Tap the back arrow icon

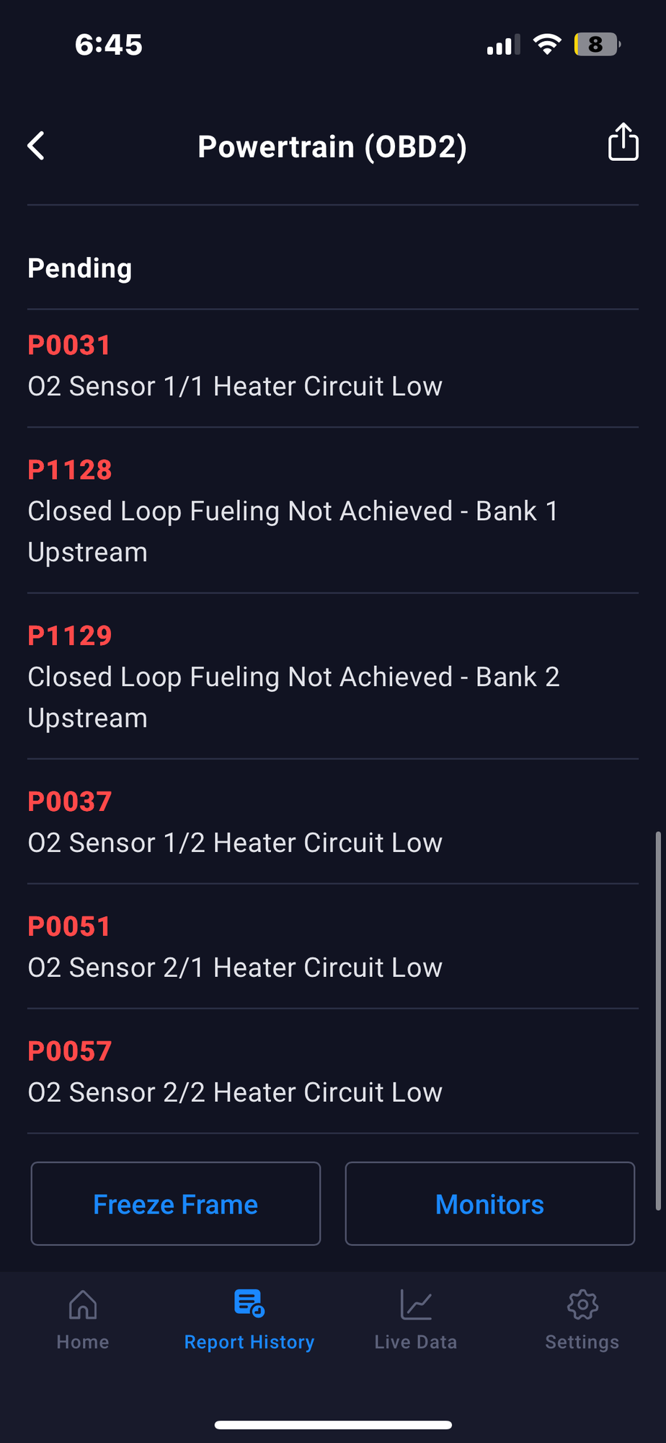(36, 146)
